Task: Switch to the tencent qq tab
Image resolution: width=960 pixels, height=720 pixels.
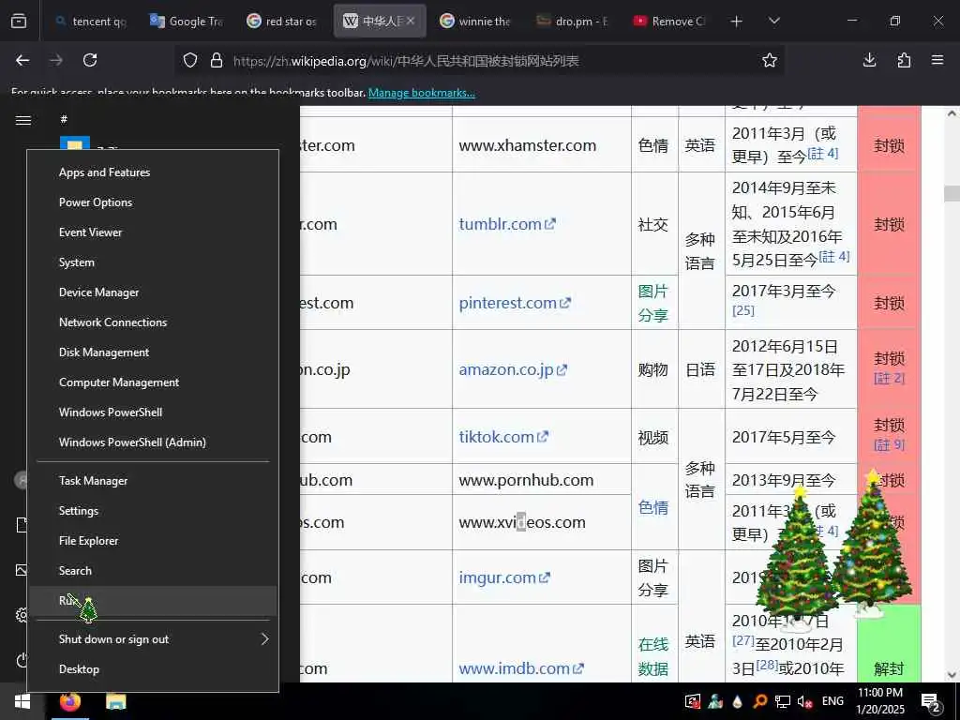Action: [91, 22]
